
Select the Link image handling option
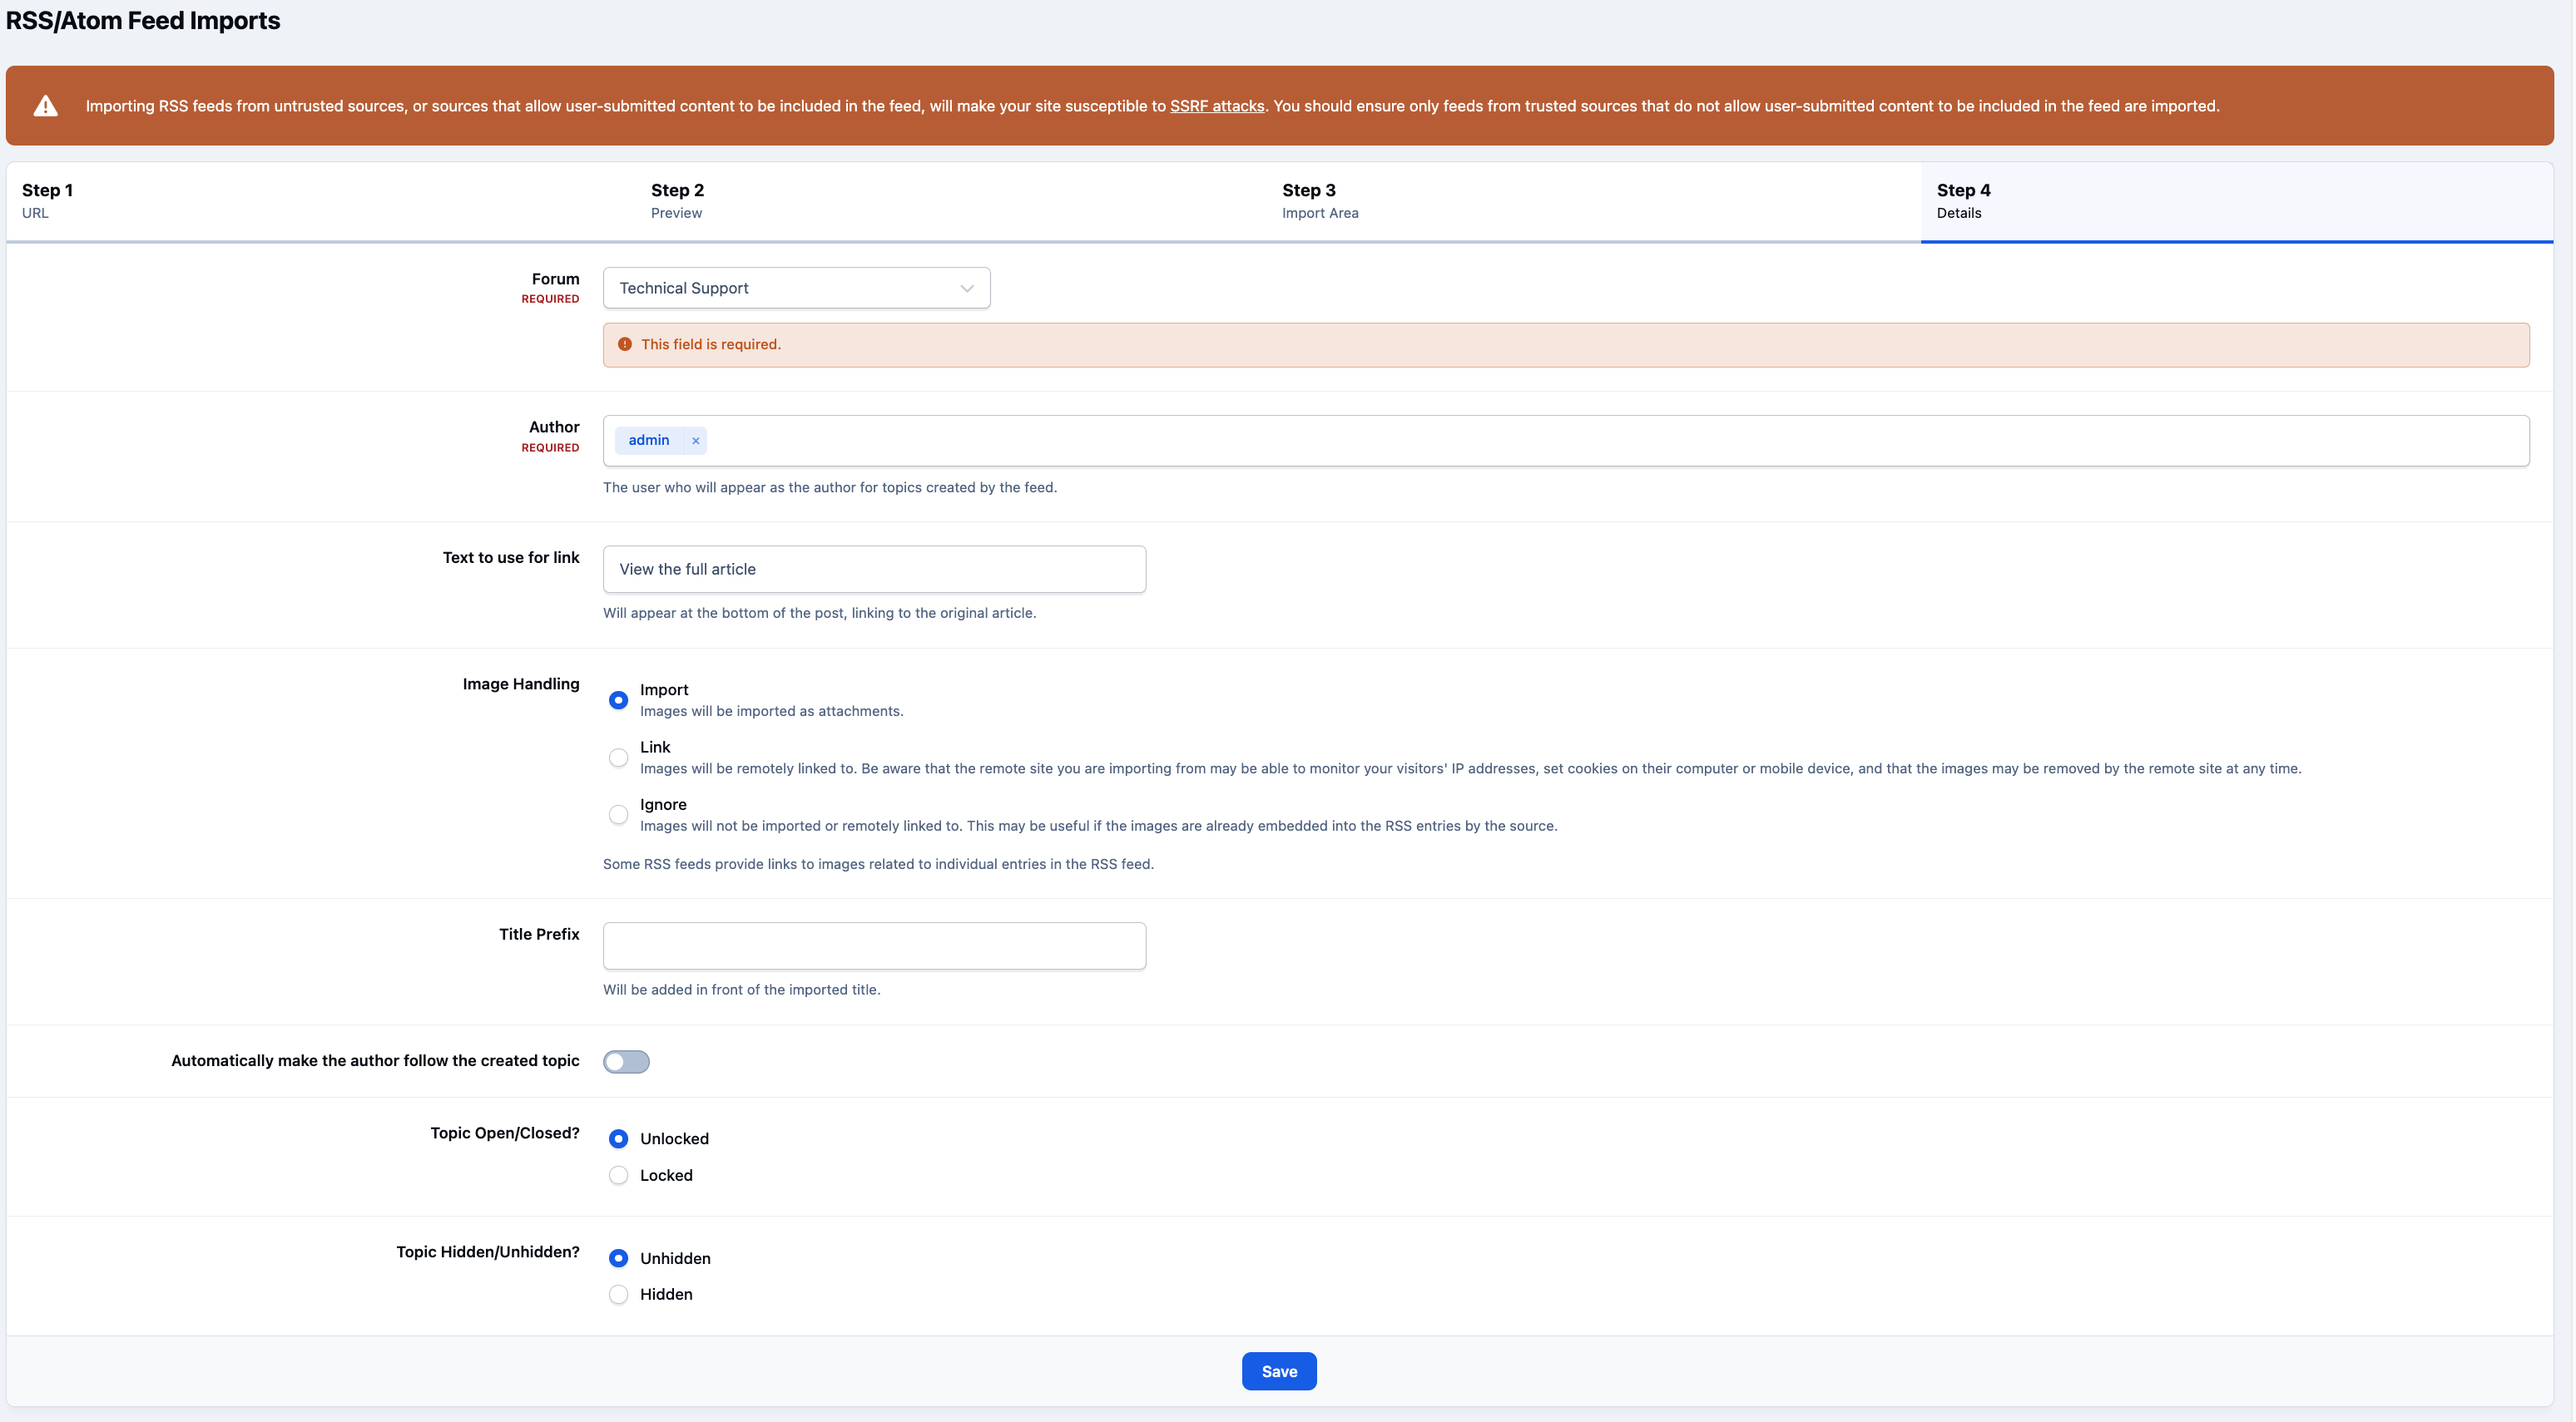618,758
